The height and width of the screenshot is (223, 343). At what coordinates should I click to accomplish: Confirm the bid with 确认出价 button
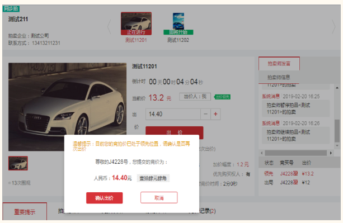coord(104,198)
